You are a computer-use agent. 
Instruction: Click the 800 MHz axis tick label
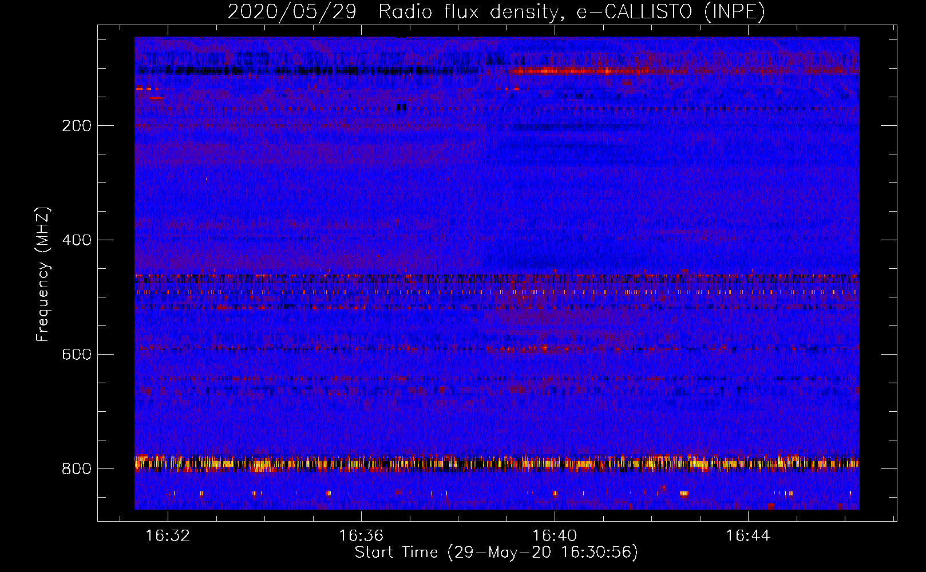click(77, 469)
